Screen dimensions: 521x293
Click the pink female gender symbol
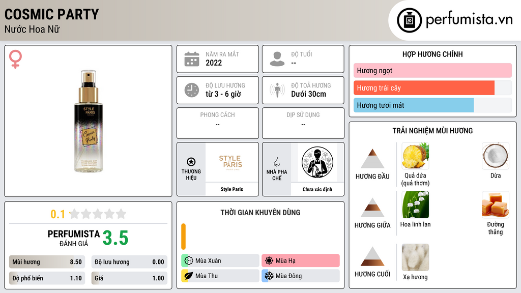coord(15,59)
